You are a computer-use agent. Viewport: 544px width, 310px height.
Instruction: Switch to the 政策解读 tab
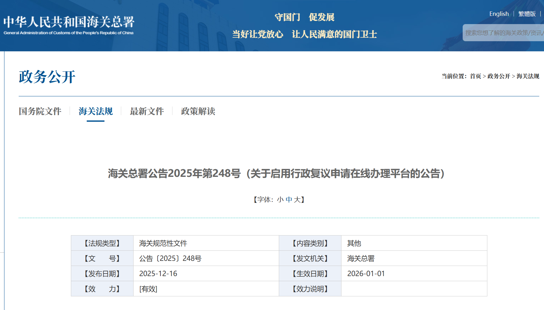point(198,111)
